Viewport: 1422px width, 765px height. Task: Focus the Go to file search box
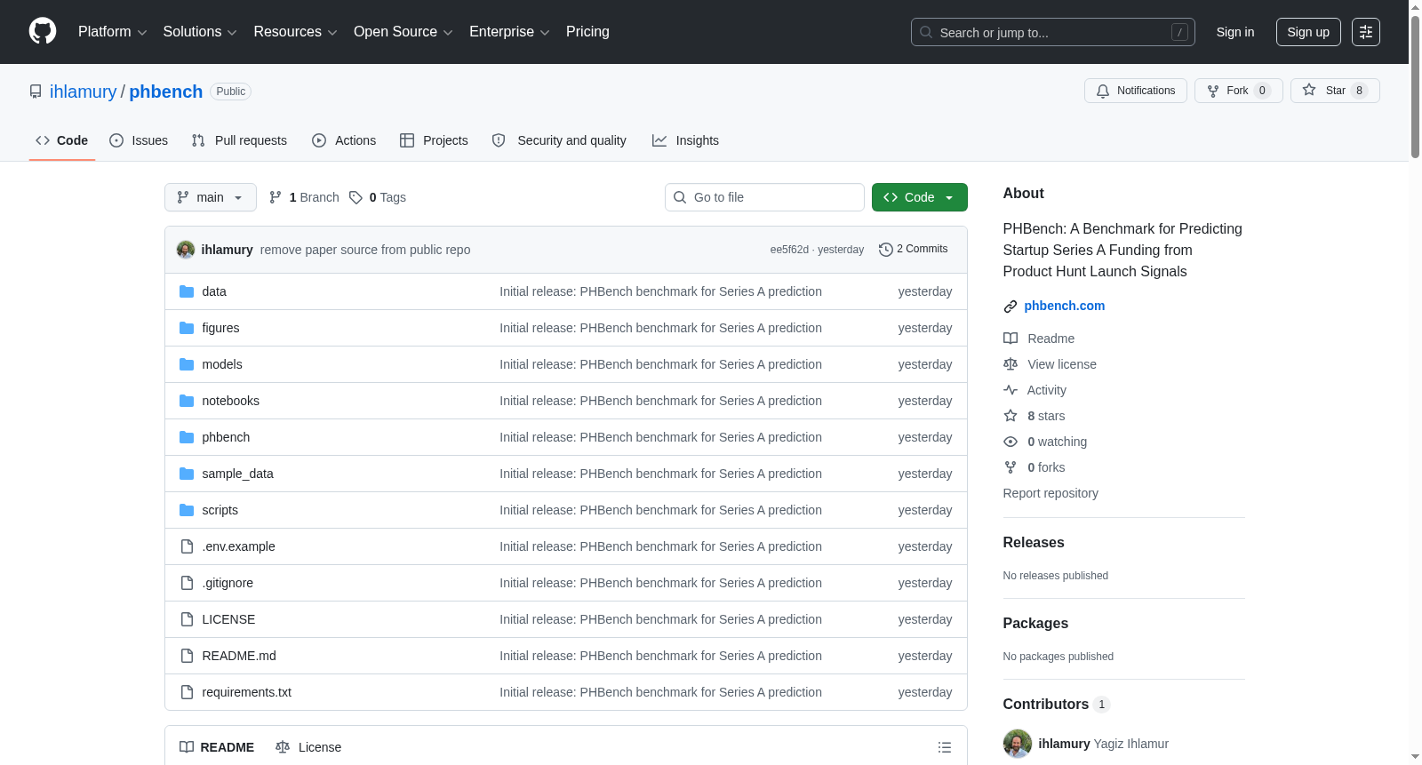click(x=764, y=197)
